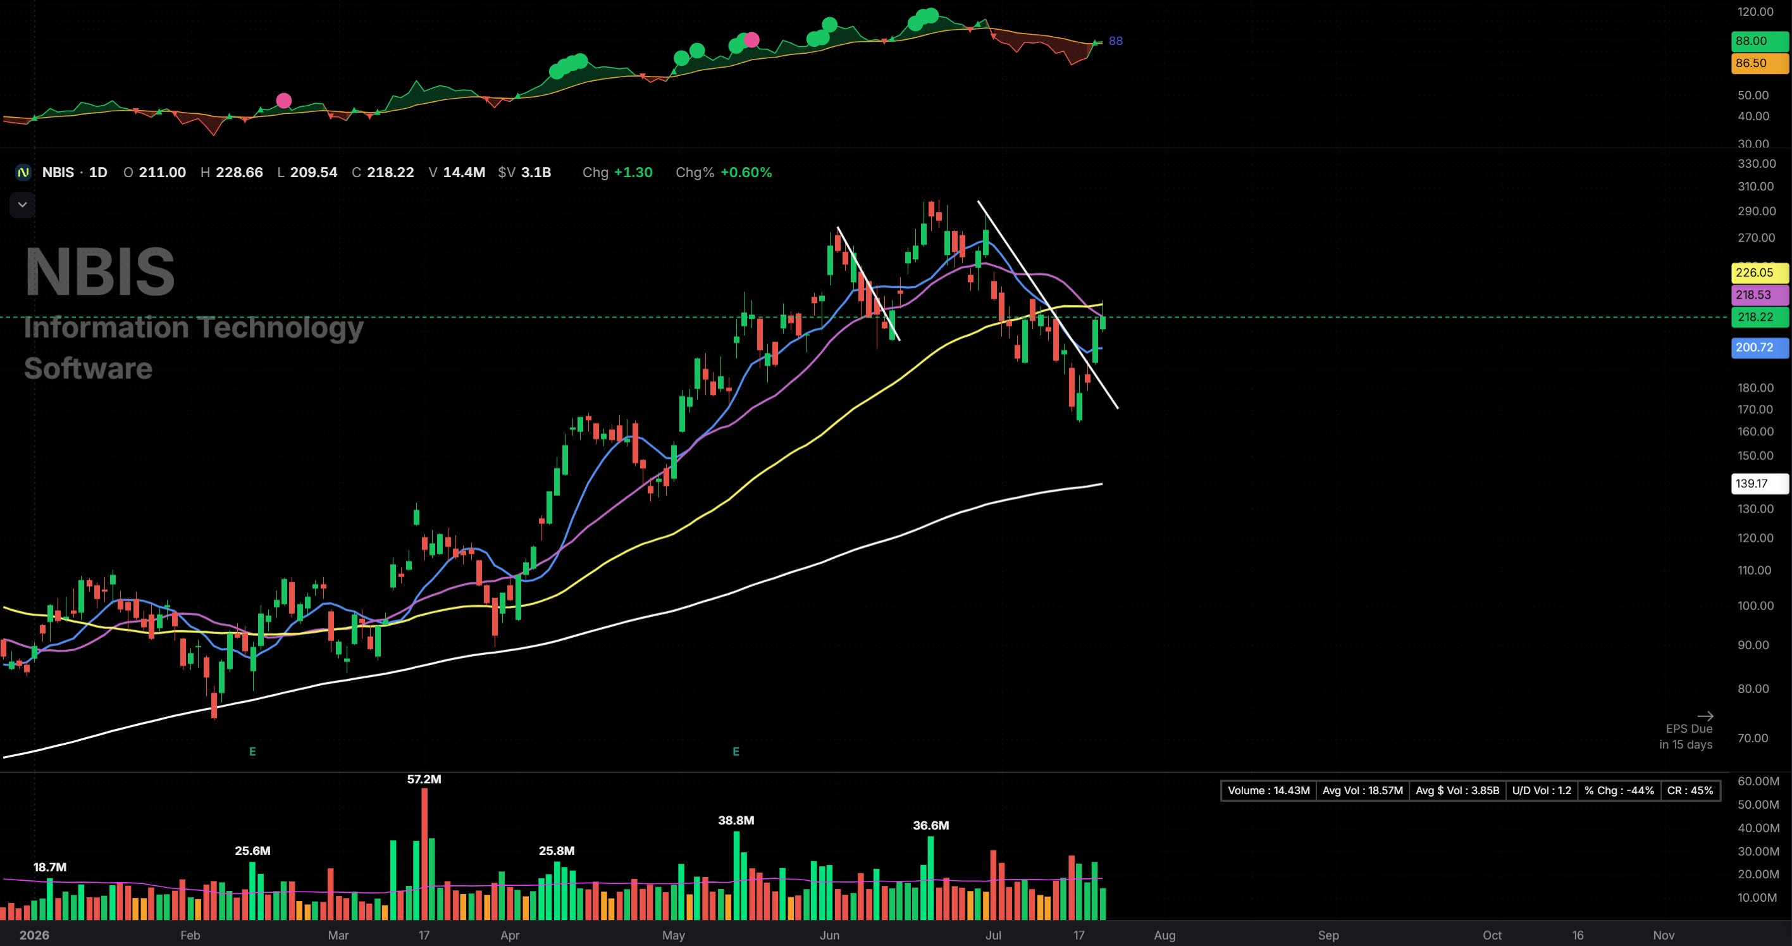Click the Jul label on time axis
Screen dimensions: 1792x946
993,935
